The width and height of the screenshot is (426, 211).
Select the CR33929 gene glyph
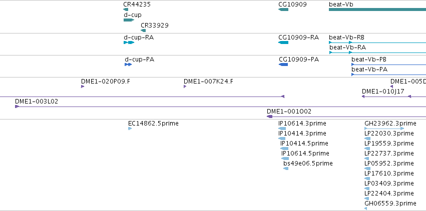(143, 30)
